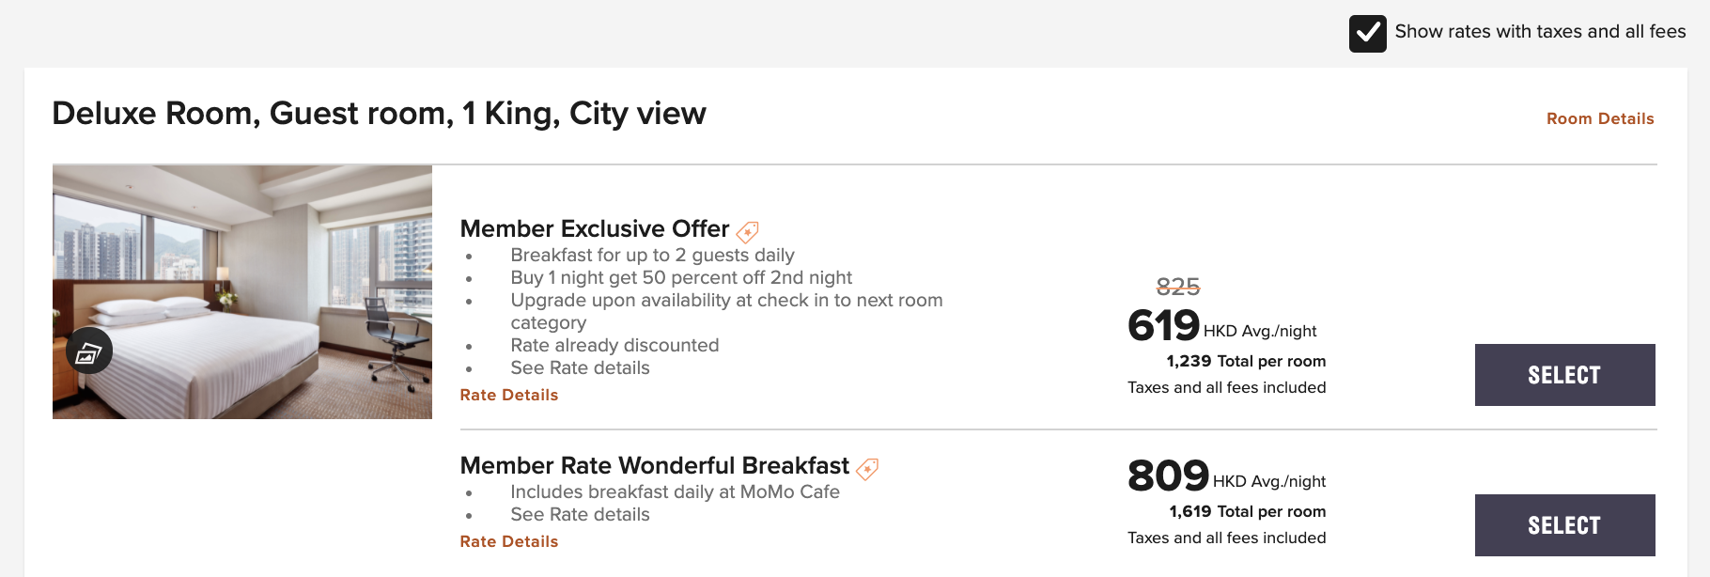The width and height of the screenshot is (1710, 577).
Task: Open Rate Details for Member Exclusive Offer
Action: click(509, 395)
